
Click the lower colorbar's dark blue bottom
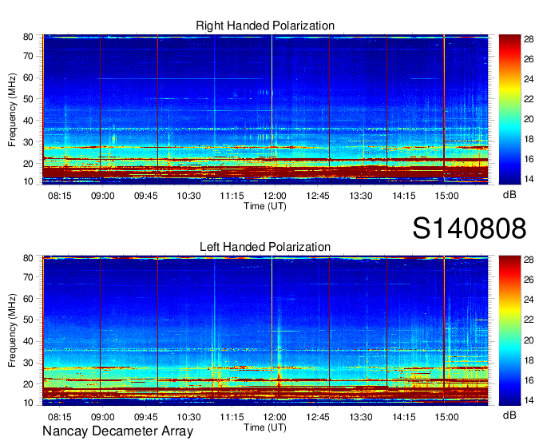click(509, 402)
